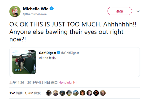Click Michelle Wie's blue verified badge
149x100 pixels.
point(51,8)
